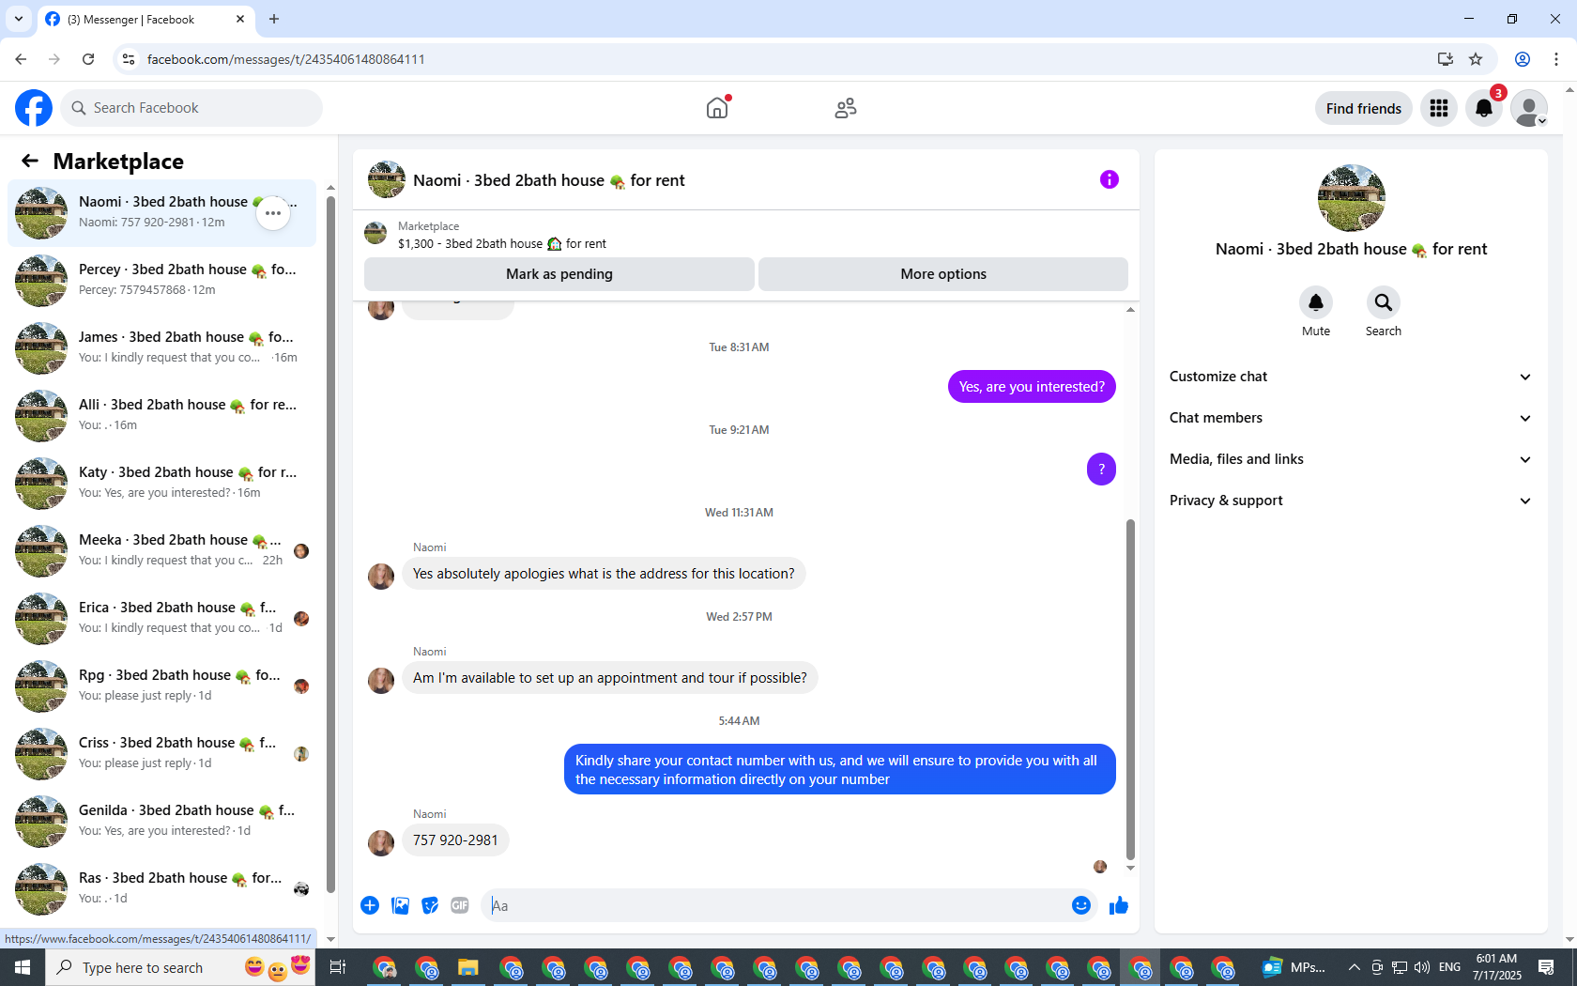
Task: Open Meeka 3bed 2bath house conversation
Action: (x=161, y=551)
